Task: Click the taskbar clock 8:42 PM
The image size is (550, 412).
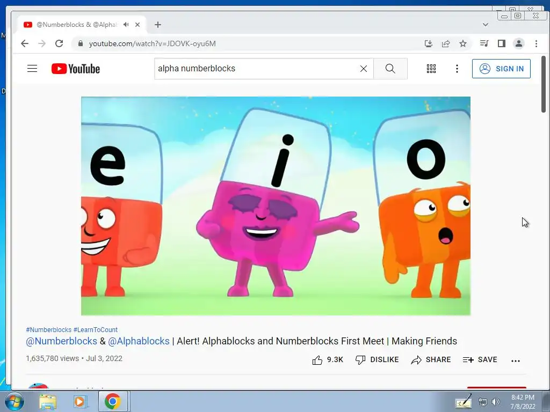Action: pos(523,401)
